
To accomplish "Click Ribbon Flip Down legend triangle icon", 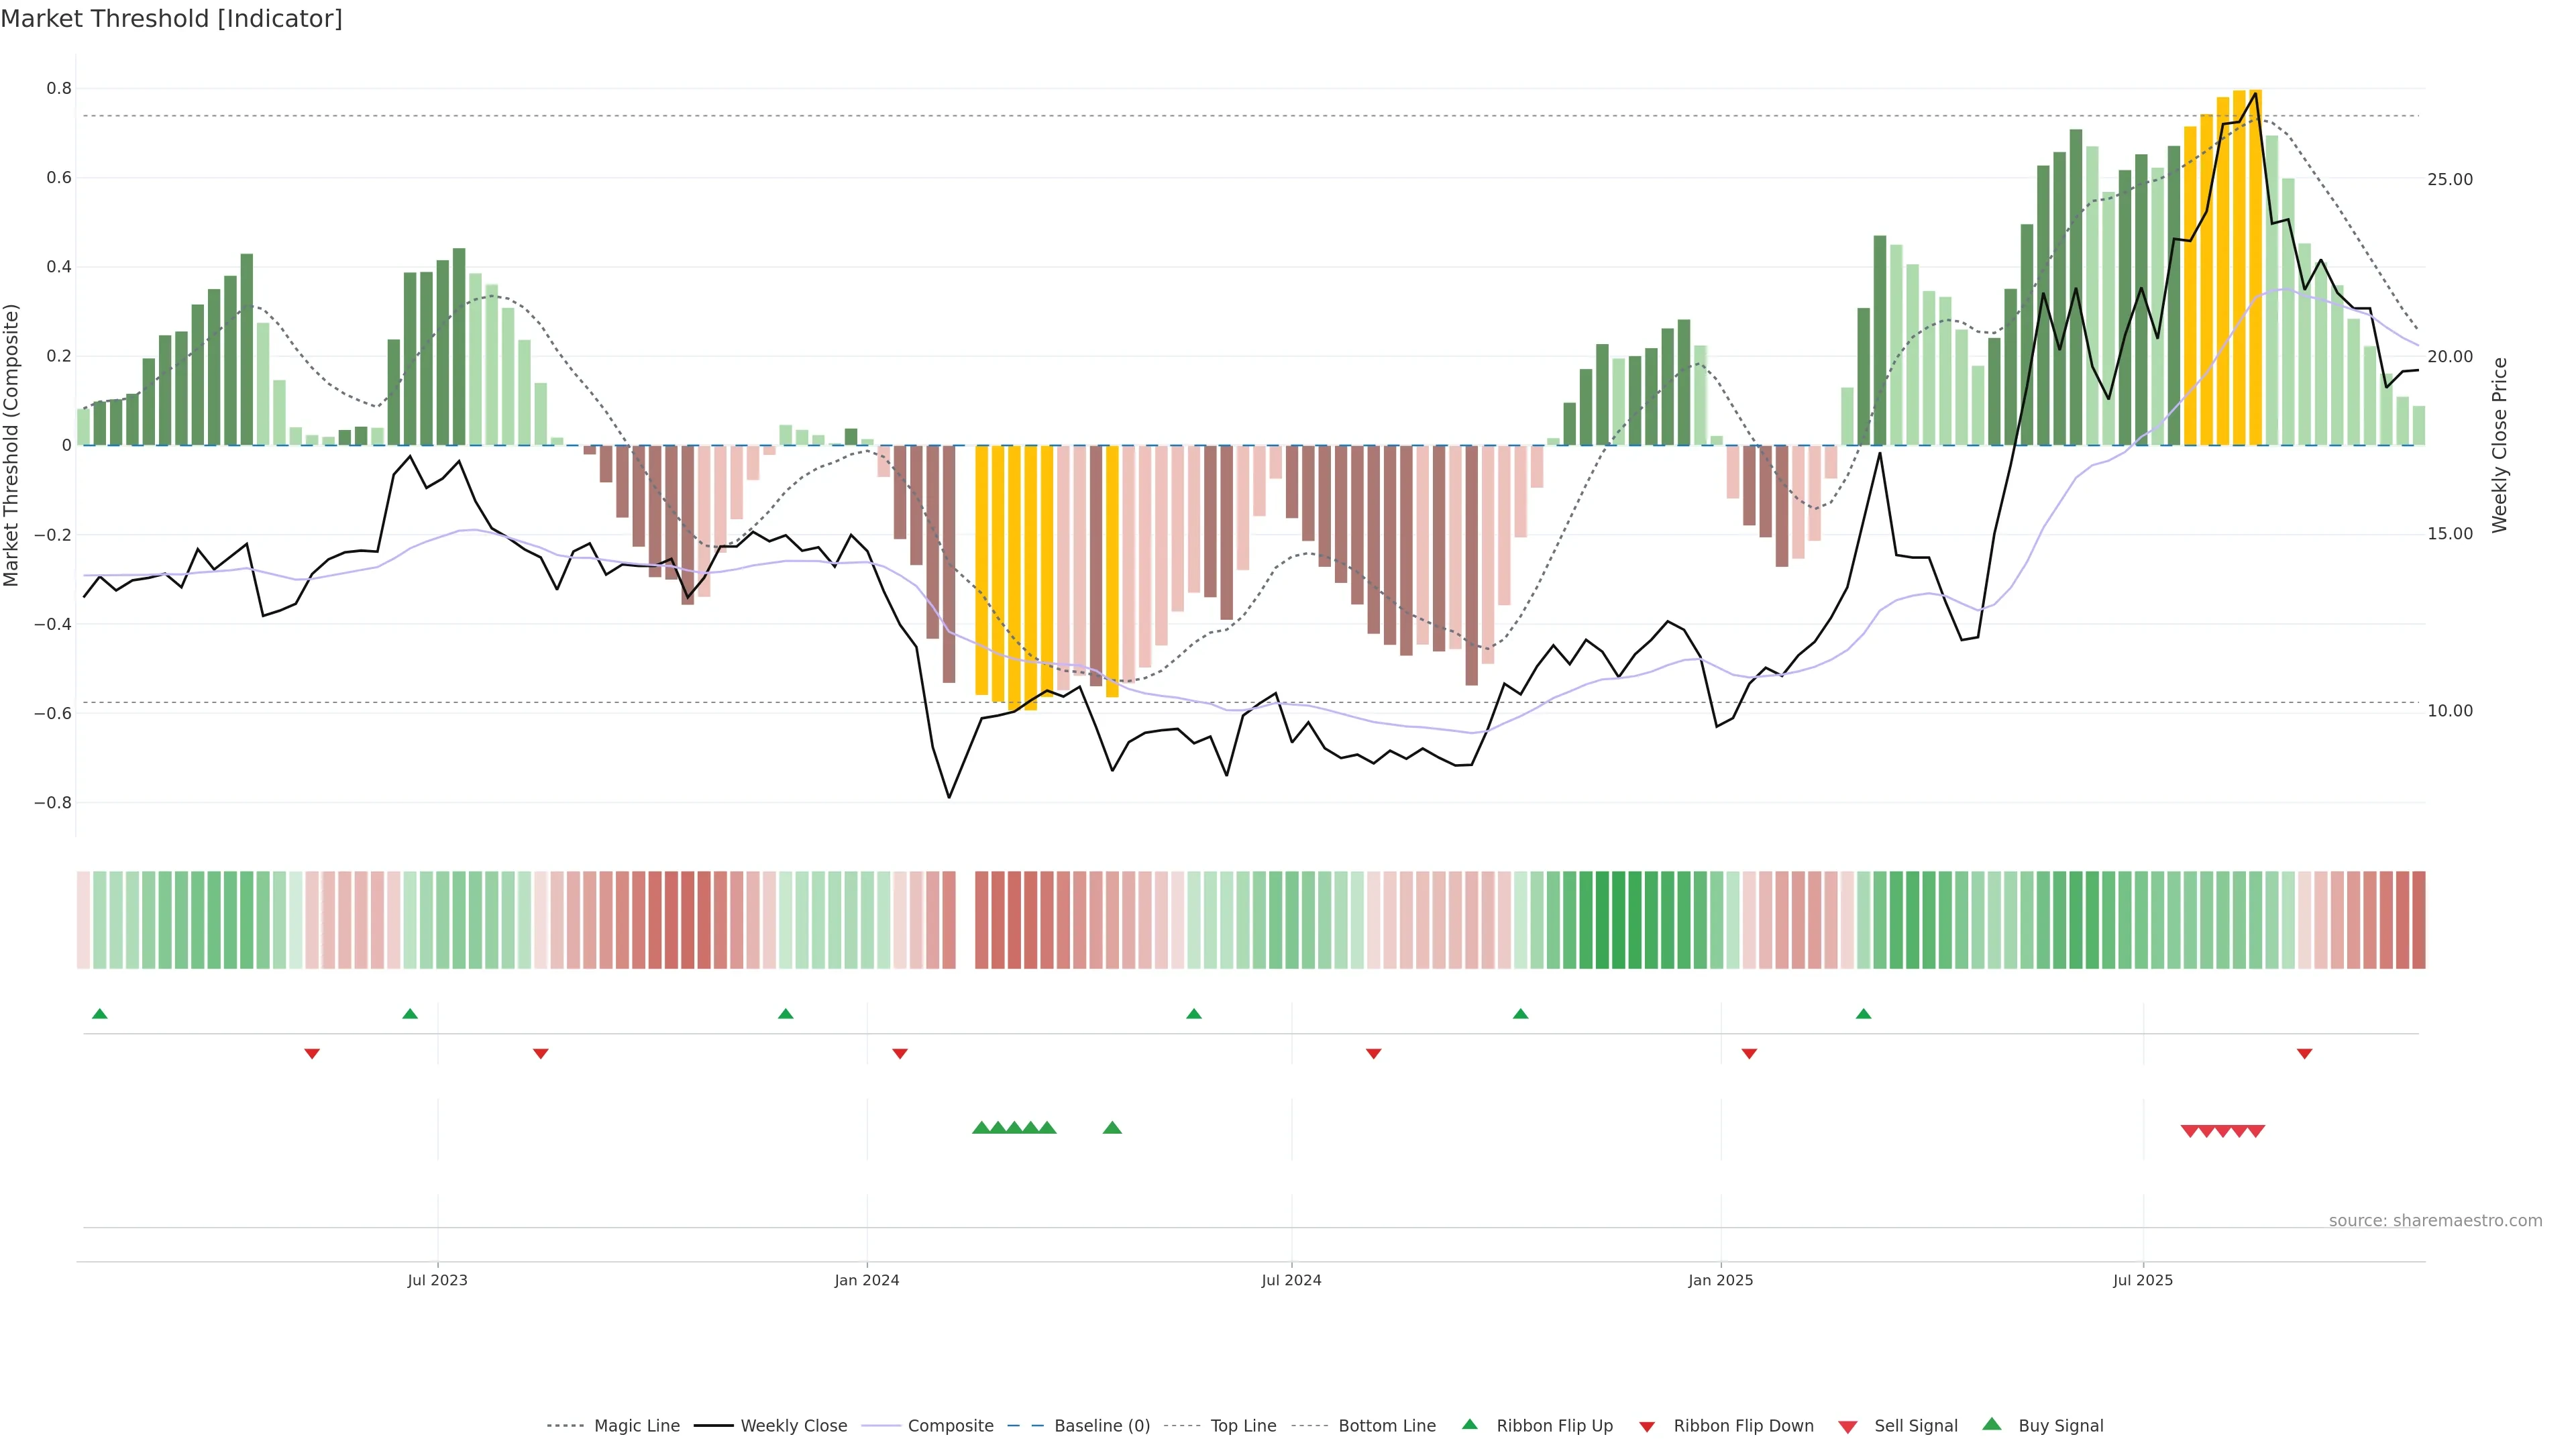I will tap(1647, 1427).
